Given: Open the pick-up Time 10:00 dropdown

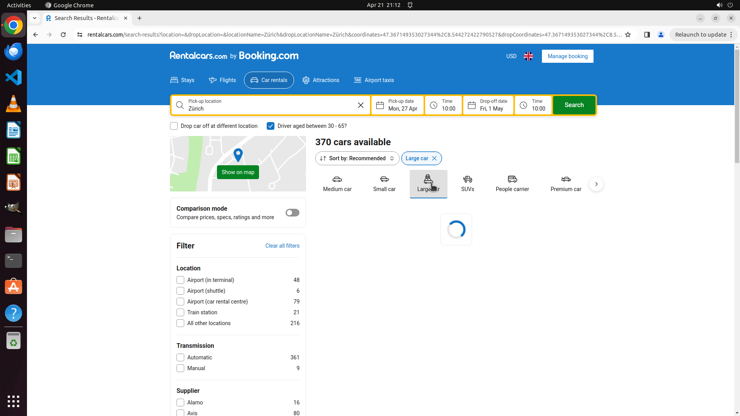Looking at the screenshot, I should (443, 105).
